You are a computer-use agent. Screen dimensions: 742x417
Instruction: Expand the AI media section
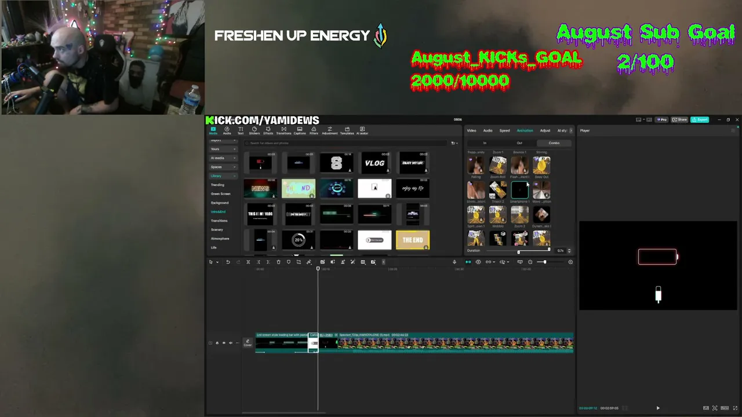(223, 158)
